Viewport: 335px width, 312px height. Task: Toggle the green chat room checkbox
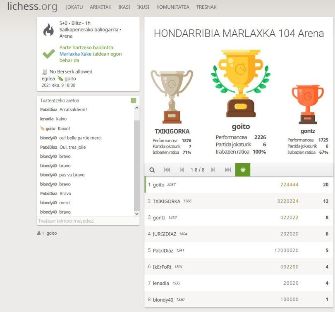pyautogui.click(x=134, y=100)
